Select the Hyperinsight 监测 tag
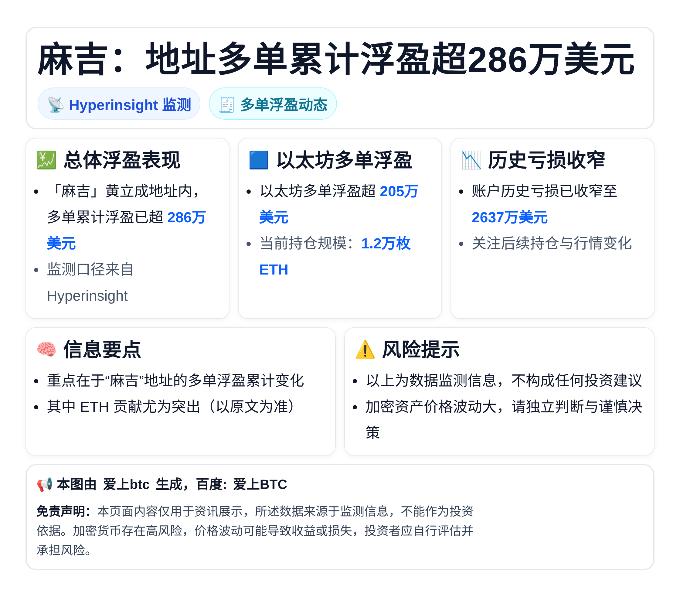 click(119, 104)
